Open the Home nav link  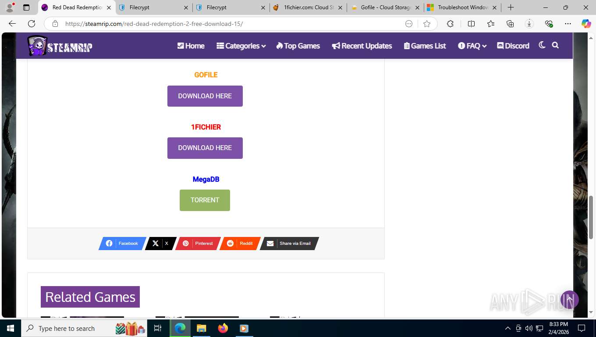pyautogui.click(x=191, y=46)
